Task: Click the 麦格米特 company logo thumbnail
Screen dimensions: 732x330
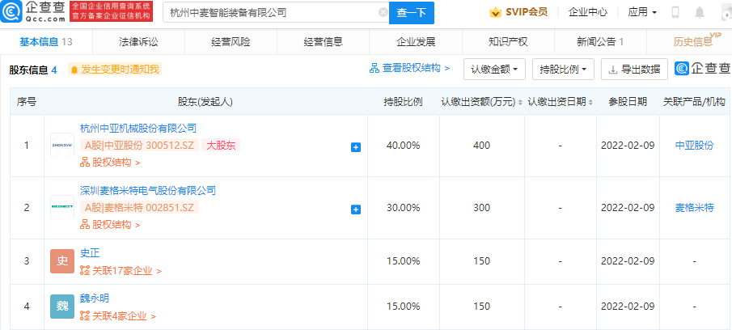Action: pos(61,206)
